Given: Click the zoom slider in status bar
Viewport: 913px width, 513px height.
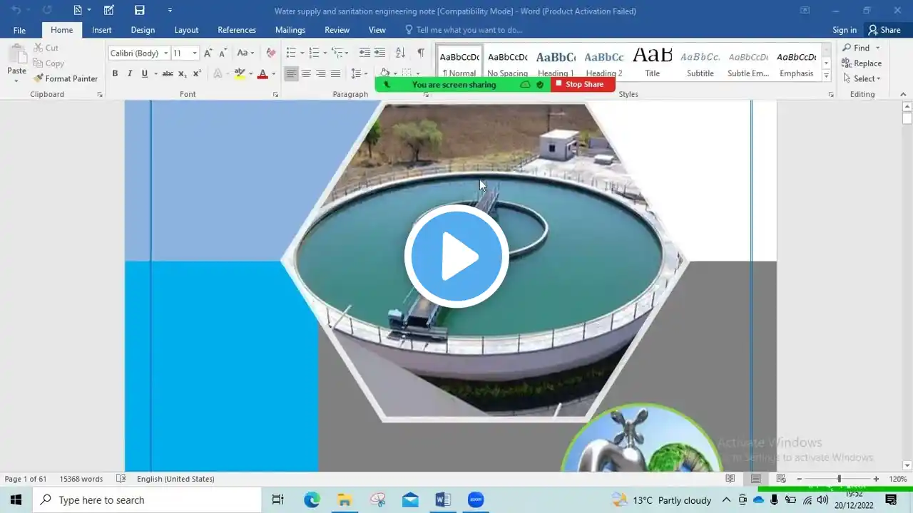Looking at the screenshot, I should [838, 479].
